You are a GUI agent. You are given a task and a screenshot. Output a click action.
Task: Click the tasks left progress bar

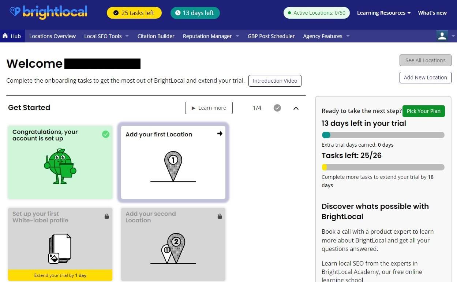coord(383,167)
